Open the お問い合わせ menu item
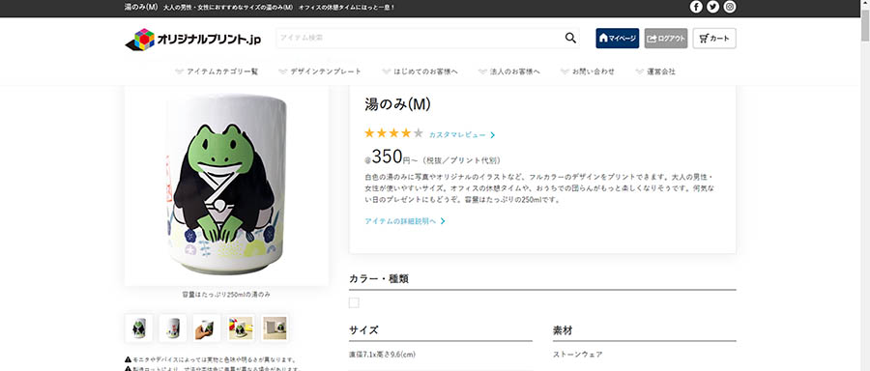This screenshot has height=371, width=870. coord(588,71)
